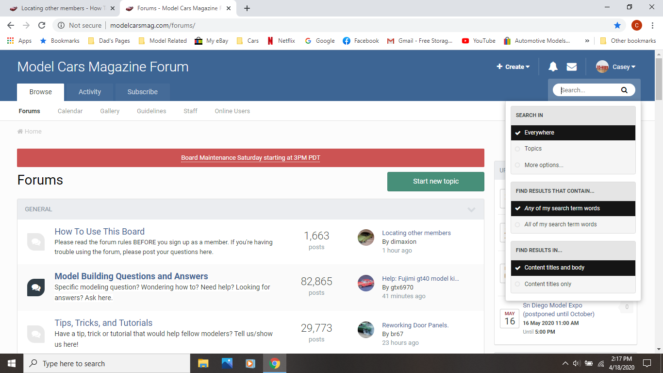The height and width of the screenshot is (373, 663).
Task: Open Windows Start menu
Action: coord(12,363)
